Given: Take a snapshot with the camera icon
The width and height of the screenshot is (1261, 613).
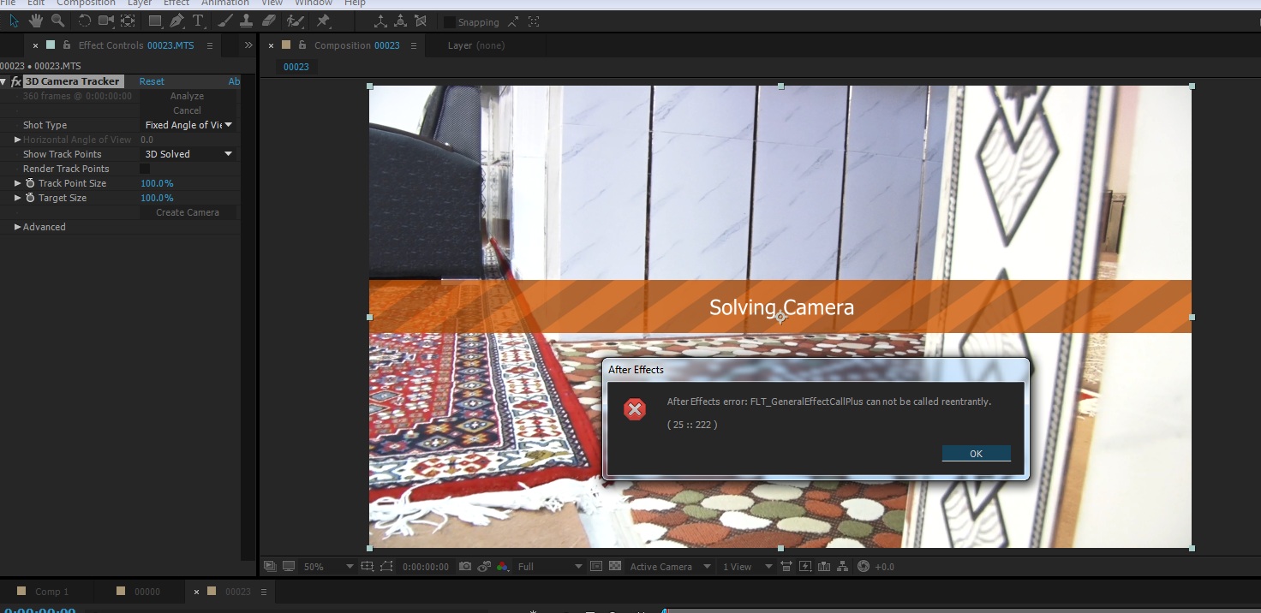Looking at the screenshot, I should 465,567.
